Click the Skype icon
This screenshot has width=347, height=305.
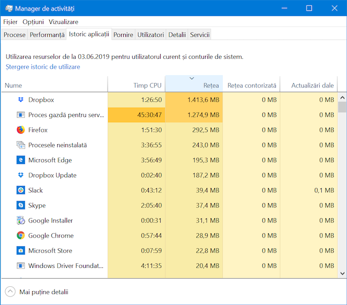pyautogui.click(x=20, y=205)
